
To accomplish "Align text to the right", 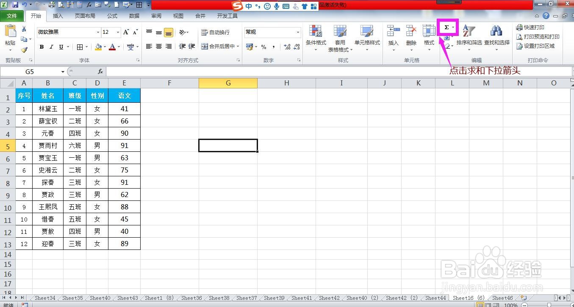I will click(x=169, y=47).
